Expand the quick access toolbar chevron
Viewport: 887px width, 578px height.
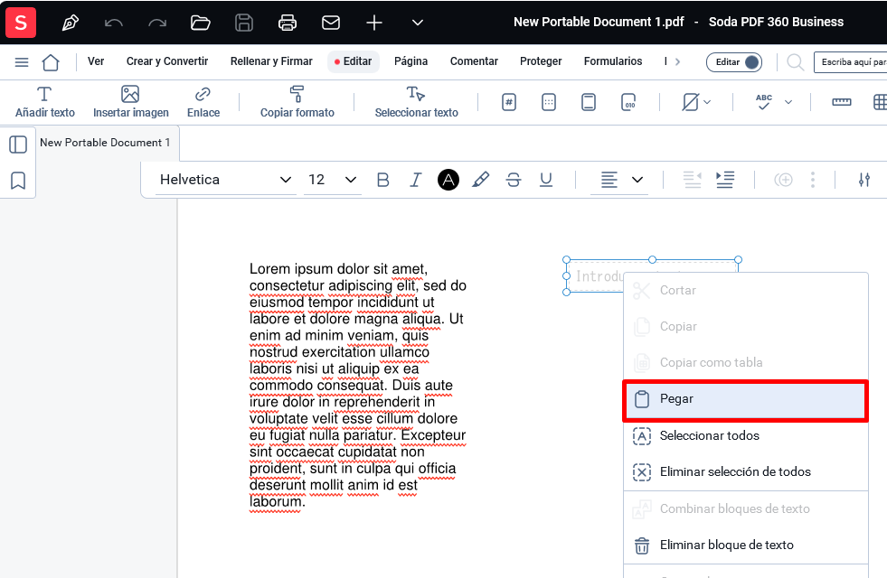(x=418, y=23)
